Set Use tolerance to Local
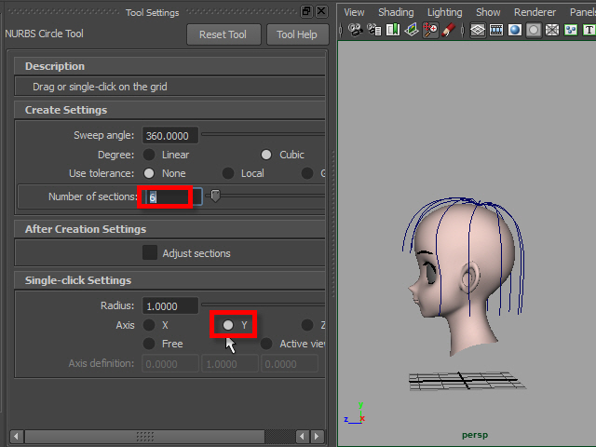This screenshot has width=596, height=447. [x=228, y=173]
